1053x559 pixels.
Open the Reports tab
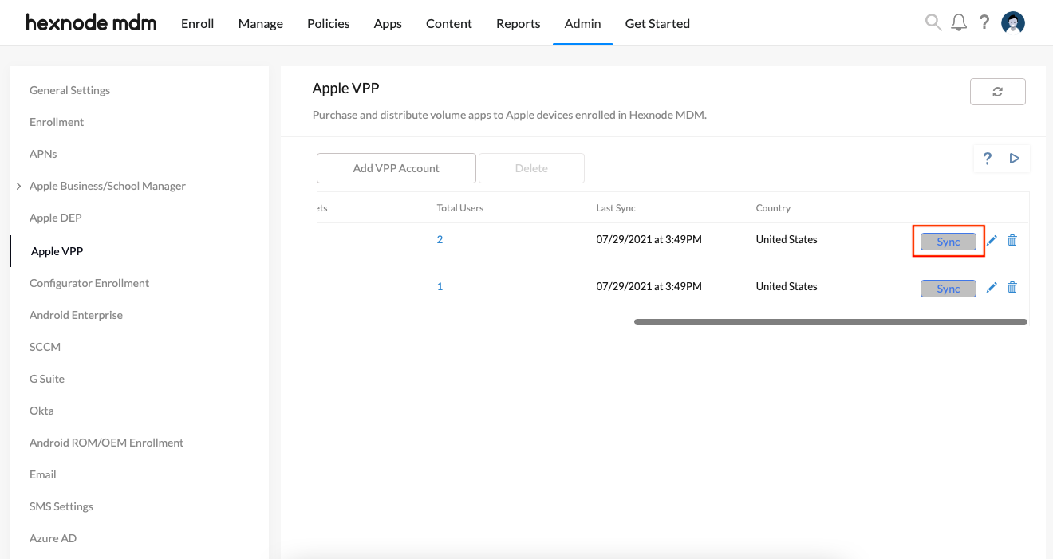519,23
